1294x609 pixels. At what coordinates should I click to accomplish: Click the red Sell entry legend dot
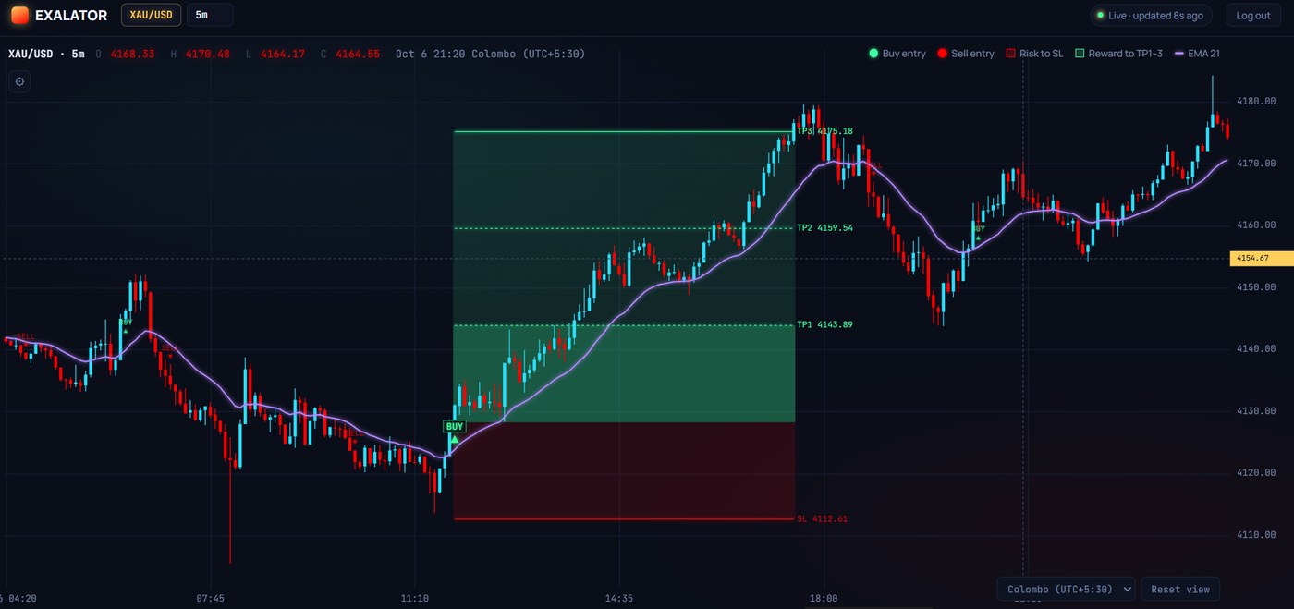[x=942, y=54]
